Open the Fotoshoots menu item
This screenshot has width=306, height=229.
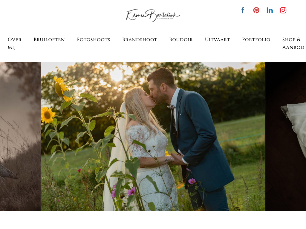point(94,40)
